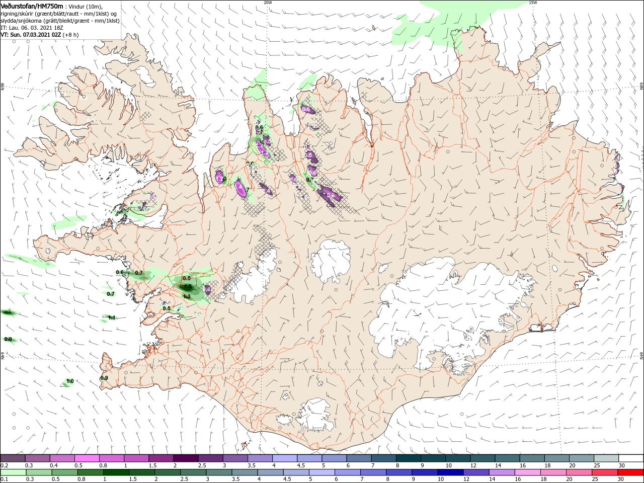Pick the bright red swatch on the lower scale
The width and height of the screenshot is (644, 483).
click(x=630, y=472)
